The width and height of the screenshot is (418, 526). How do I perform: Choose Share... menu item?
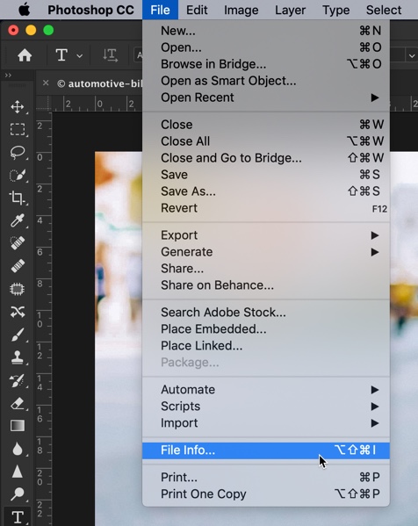coord(266,269)
